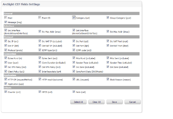Toggle the Event ID checkbox

[x=40, y=17]
